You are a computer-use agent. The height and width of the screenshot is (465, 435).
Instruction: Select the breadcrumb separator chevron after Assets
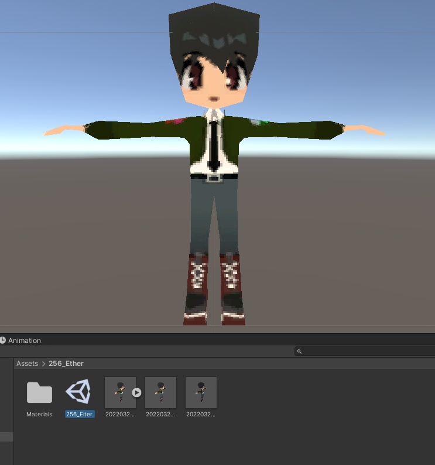43,364
